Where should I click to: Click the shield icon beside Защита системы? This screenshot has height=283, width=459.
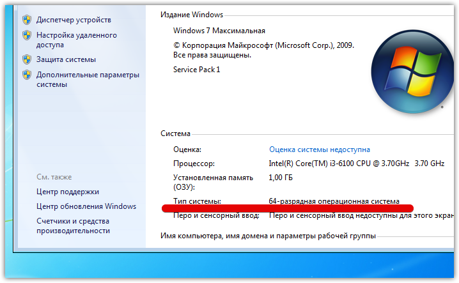click(27, 59)
